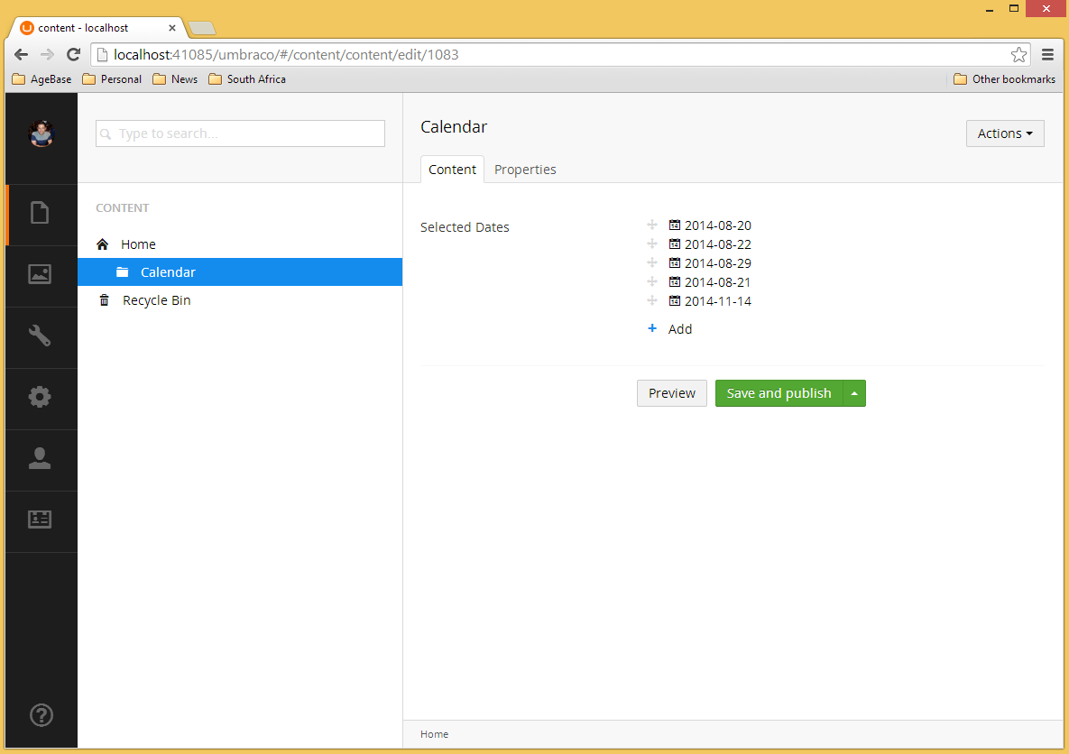
Task: Click move handle for 2014-08-29
Action: pyautogui.click(x=652, y=263)
